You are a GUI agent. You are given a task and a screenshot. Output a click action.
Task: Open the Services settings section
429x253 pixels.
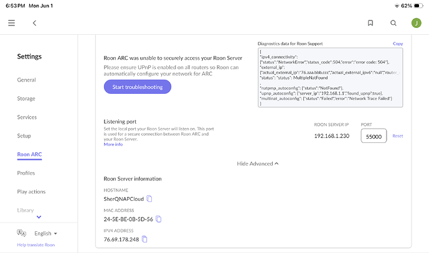(27, 117)
